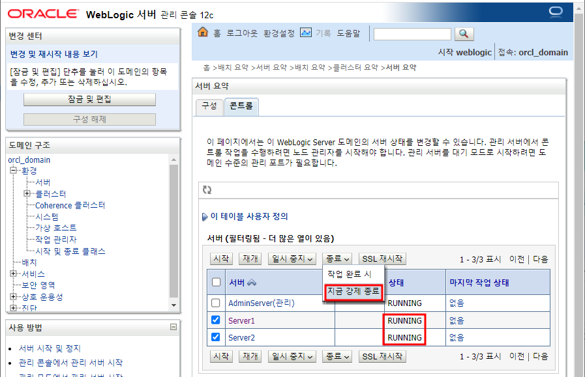Viewport: 585px width, 377px height.
Task: Select 시스템 in the domain tree
Action: click(47, 217)
